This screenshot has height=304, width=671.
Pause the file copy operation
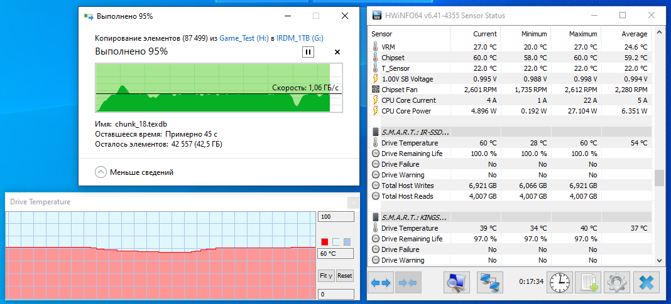(x=308, y=52)
